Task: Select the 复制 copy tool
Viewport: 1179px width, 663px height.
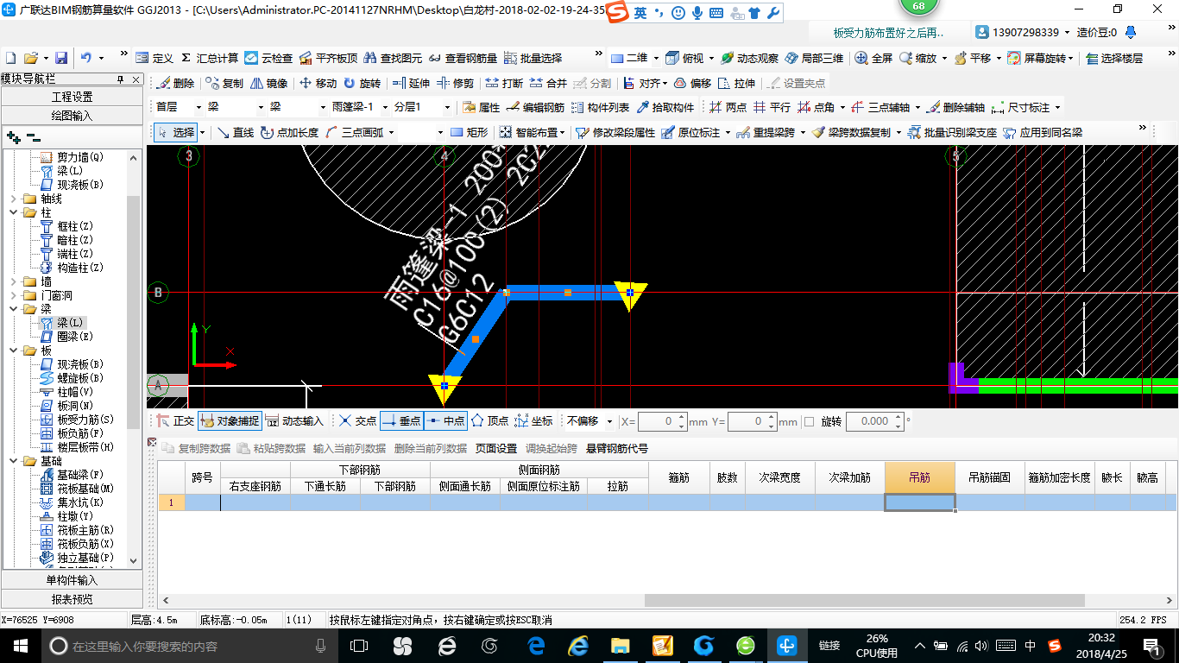Action: [225, 83]
